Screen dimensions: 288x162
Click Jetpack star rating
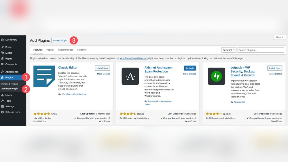pyautogui.click(x=214, y=114)
